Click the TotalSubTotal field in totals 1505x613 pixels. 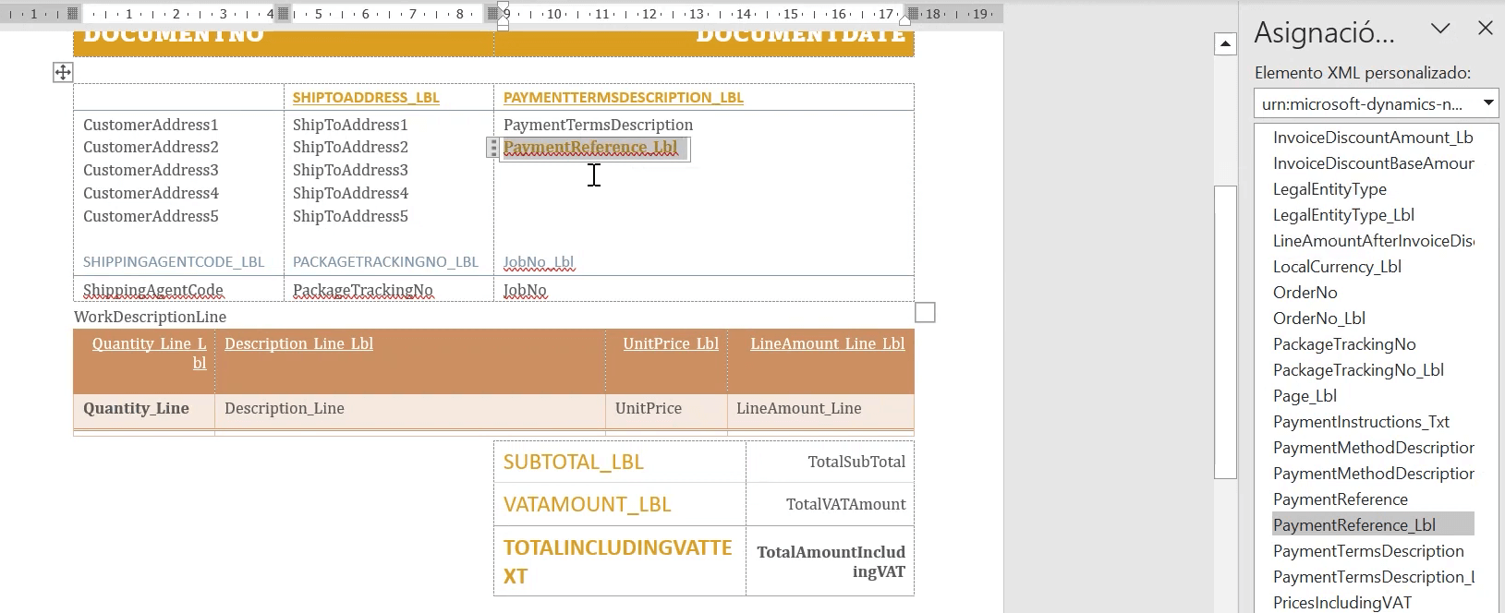856,462
